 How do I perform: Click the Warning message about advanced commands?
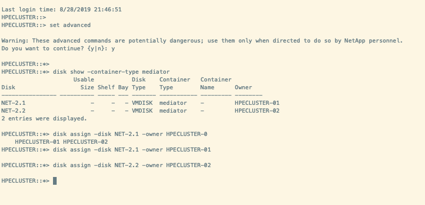pyautogui.click(x=202, y=41)
